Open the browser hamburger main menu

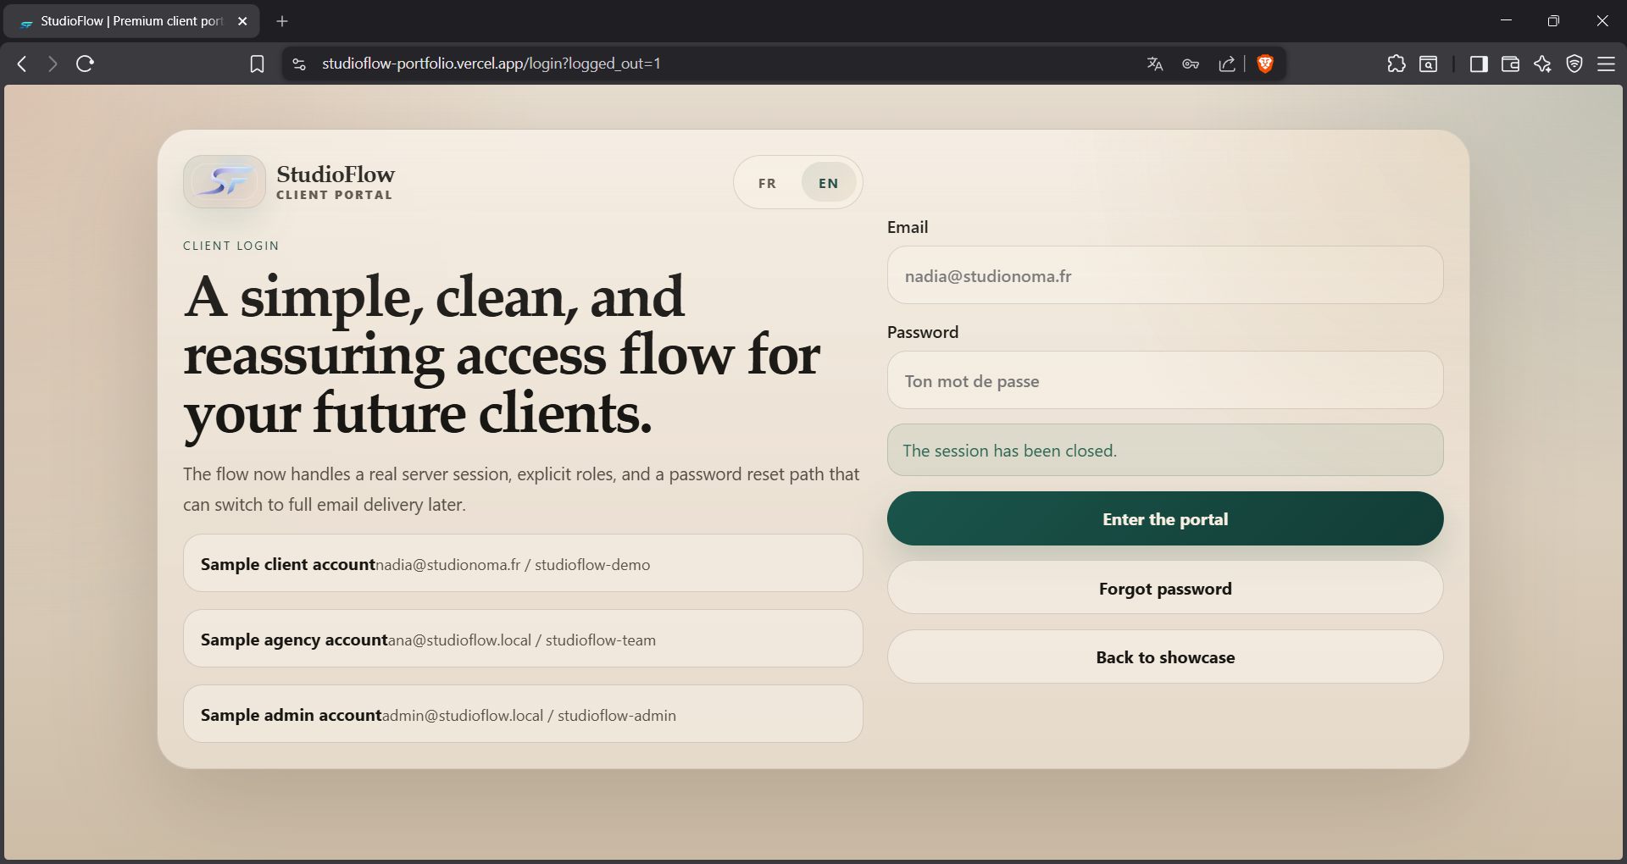[1606, 64]
